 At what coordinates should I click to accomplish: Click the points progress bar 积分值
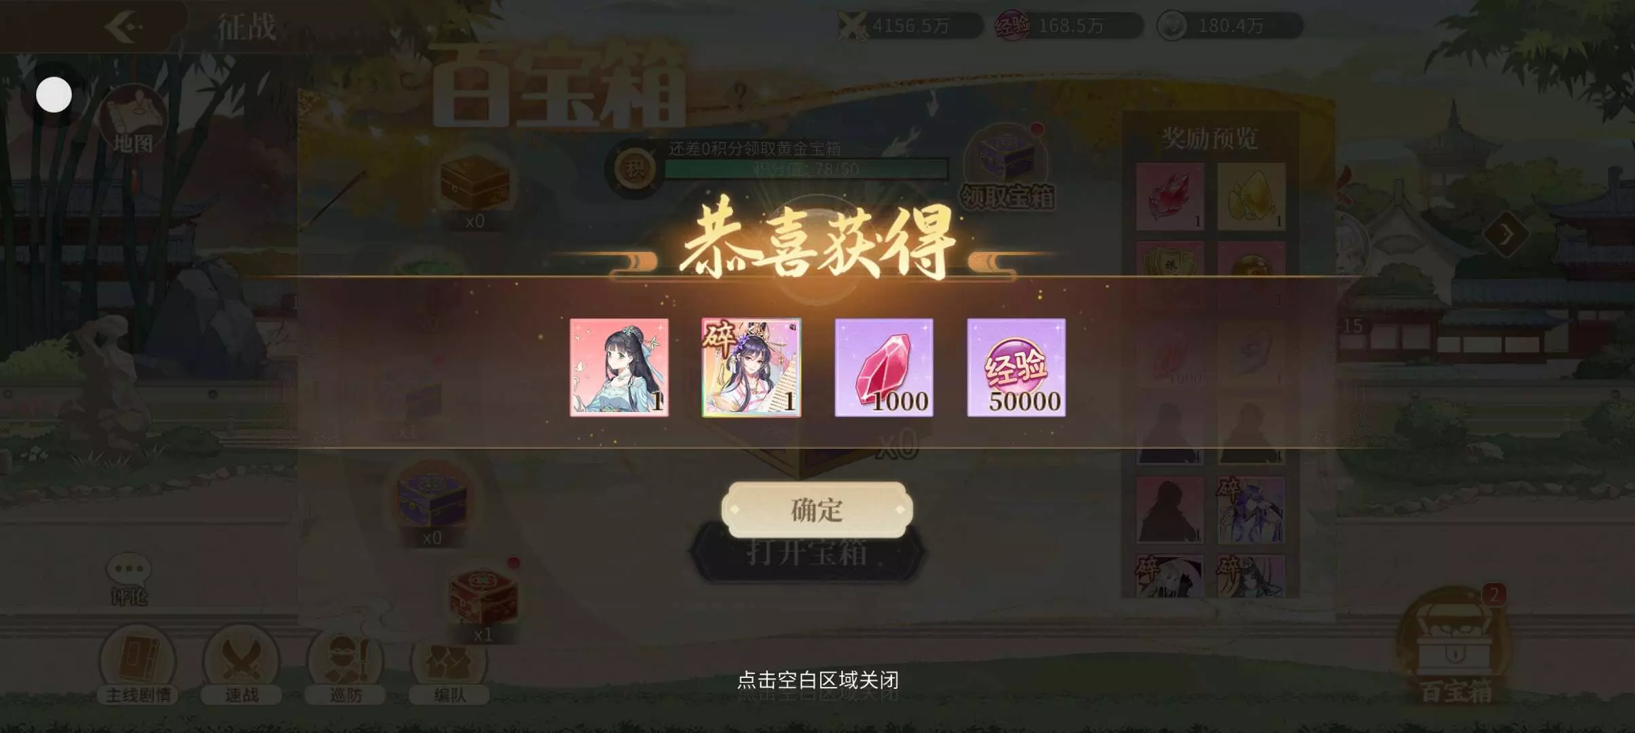click(x=806, y=169)
